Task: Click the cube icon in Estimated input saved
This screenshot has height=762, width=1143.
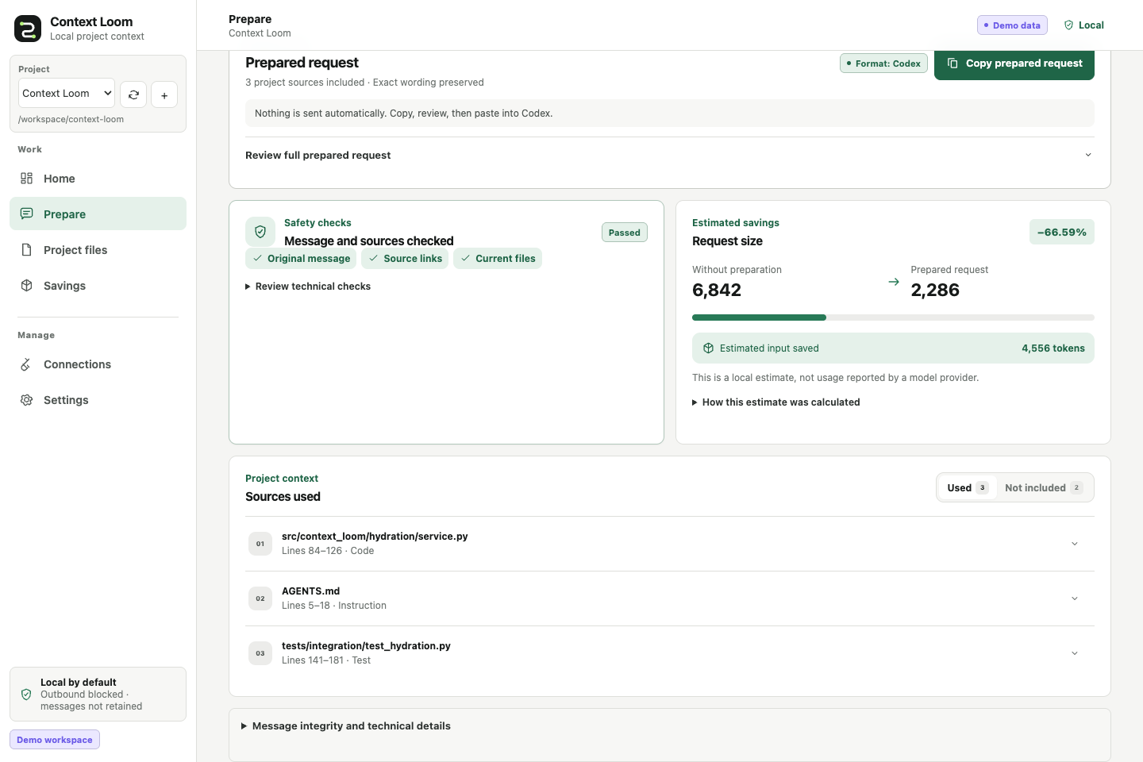Action: pyautogui.click(x=709, y=348)
